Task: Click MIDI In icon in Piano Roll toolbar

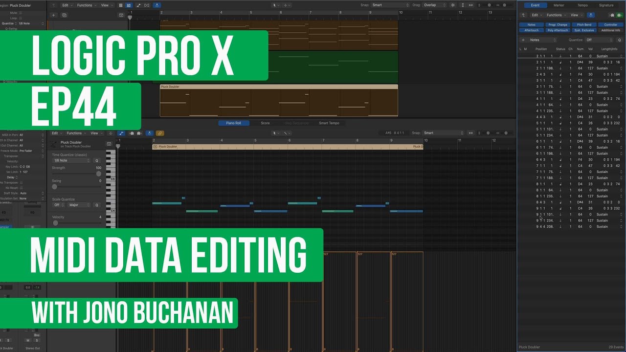Action: (x=132, y=133)
